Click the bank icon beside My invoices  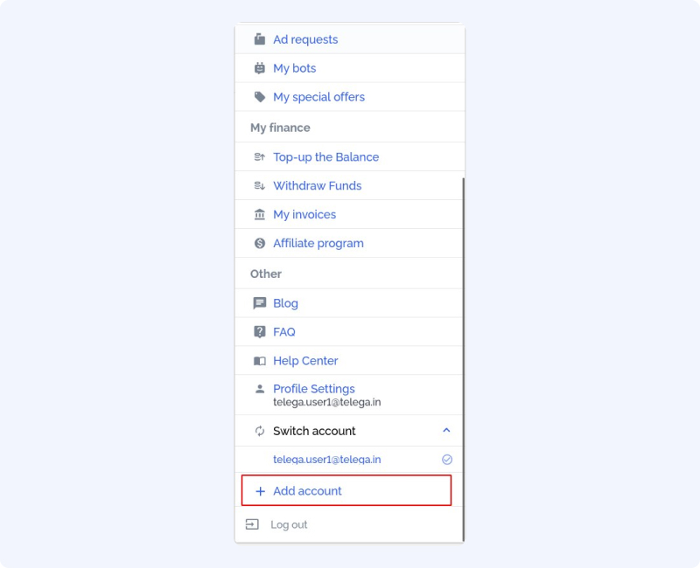pos(259,214)
